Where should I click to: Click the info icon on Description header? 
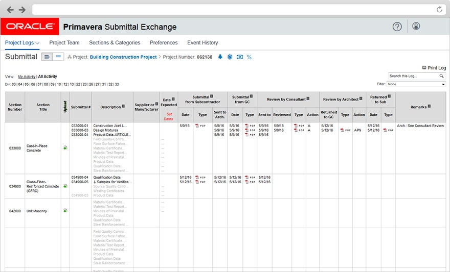(123, 106)
